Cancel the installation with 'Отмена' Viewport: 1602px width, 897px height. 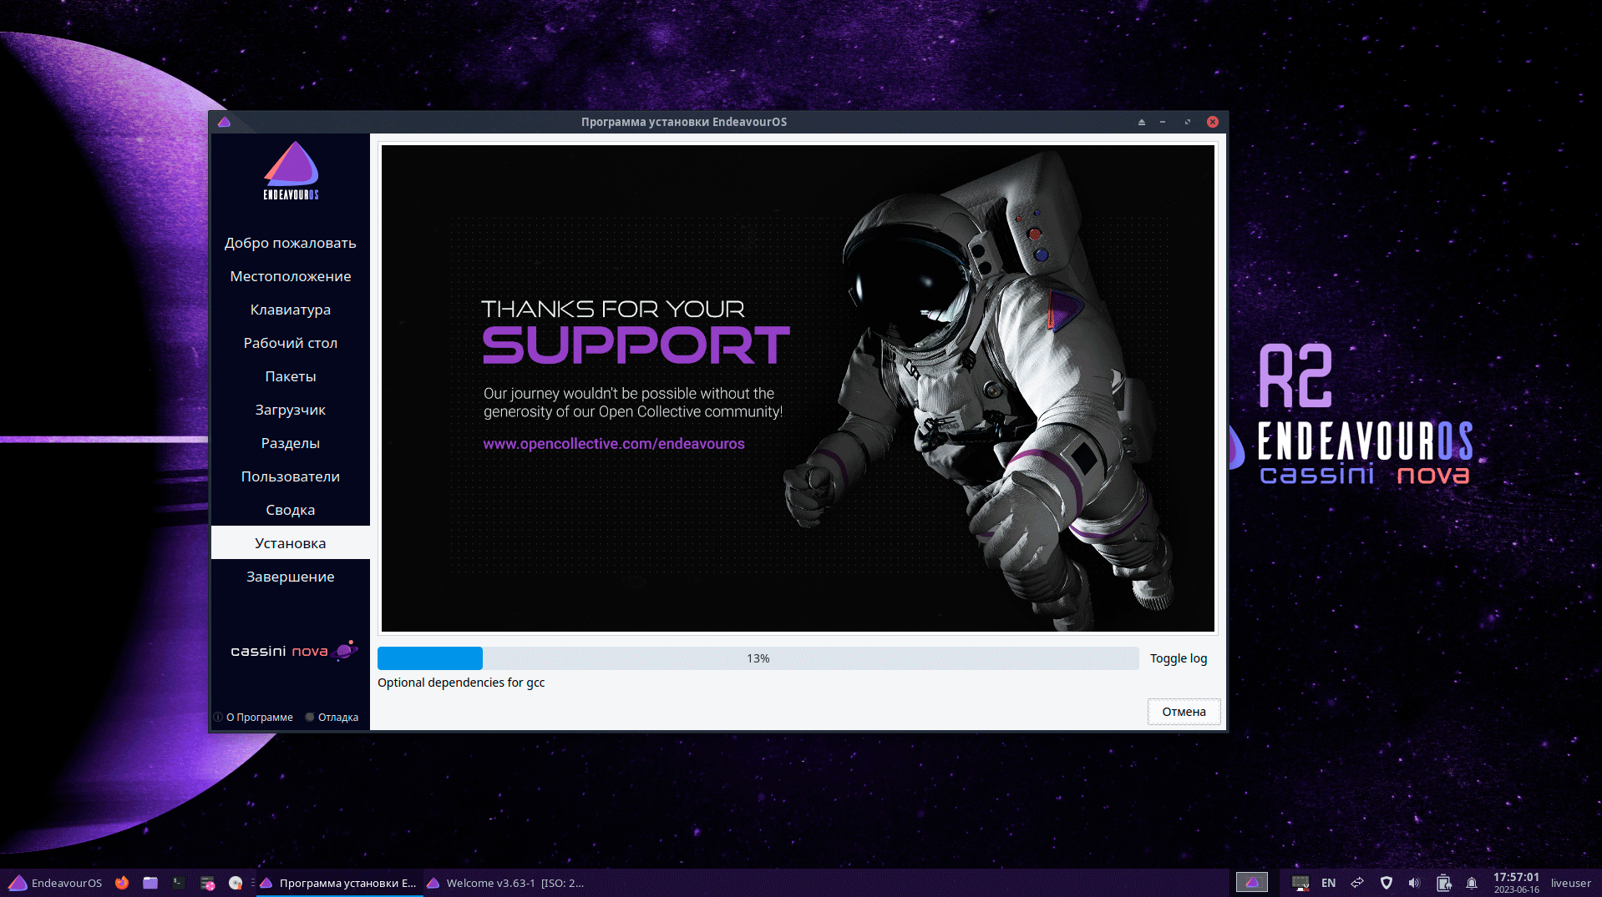pyautogui.click(x=1184, y=712)
